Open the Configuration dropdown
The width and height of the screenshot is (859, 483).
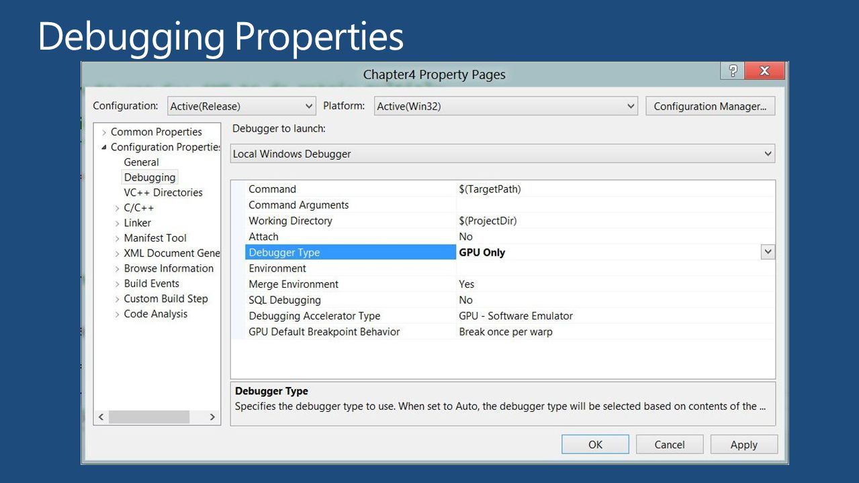pos(242,106)
